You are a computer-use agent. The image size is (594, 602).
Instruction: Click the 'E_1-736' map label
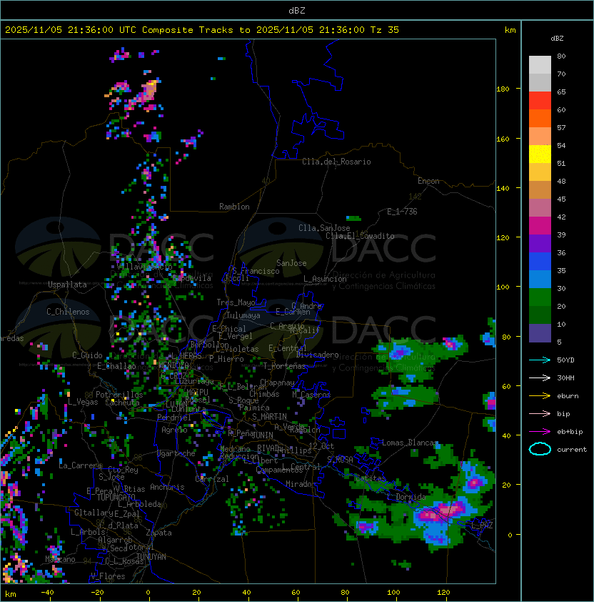pyautogui.click(x=402, y=212)
